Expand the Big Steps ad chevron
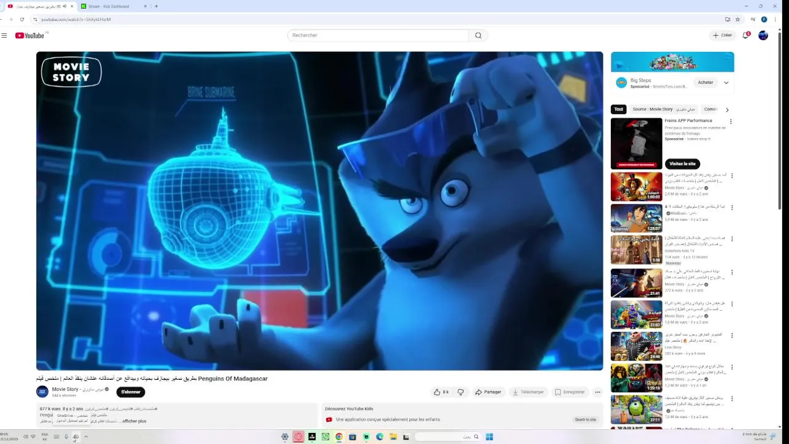This screenshot has height=444, width=789. click(726, 83)
